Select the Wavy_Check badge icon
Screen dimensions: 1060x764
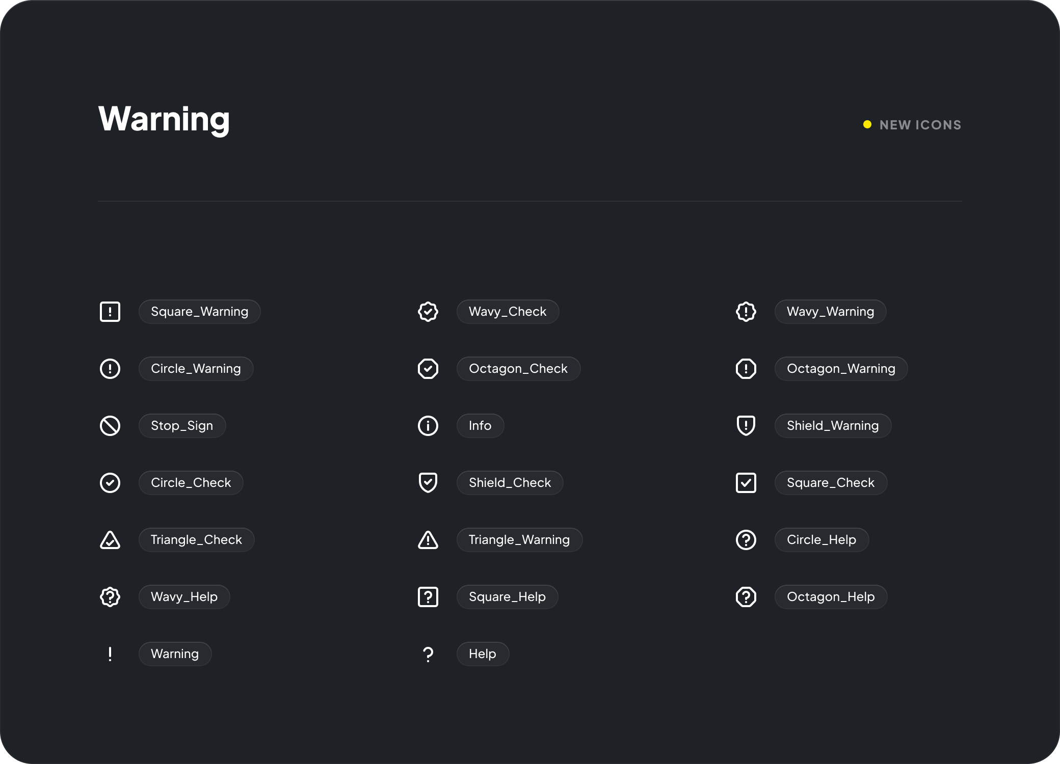coord(428,312)
